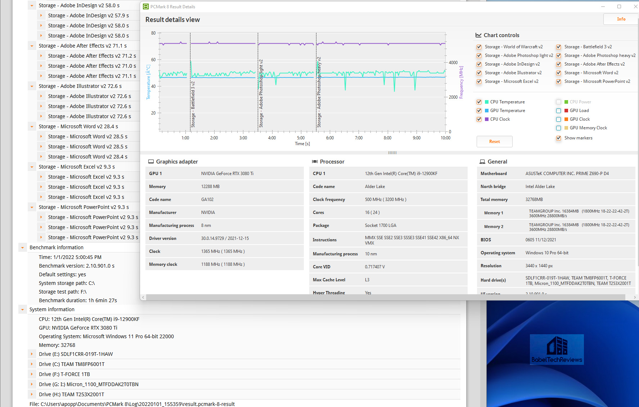Screen dimensions: 639x407
Task: Click the General section computer icon
Action: coord(482,162)
